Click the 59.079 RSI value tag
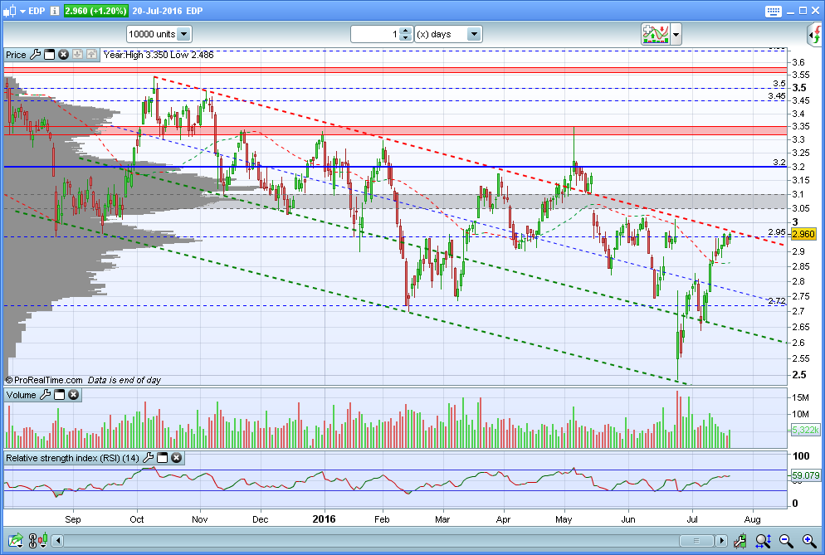Screen dimensions: 825x555 pos(806,475)
